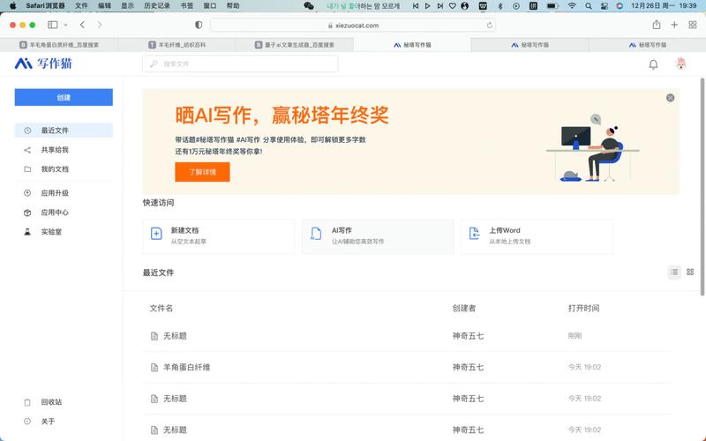Click the privacy shield icon in Safari
Image resolution: width=706 pixels, height=441 pixels.
tap(199, 25)
